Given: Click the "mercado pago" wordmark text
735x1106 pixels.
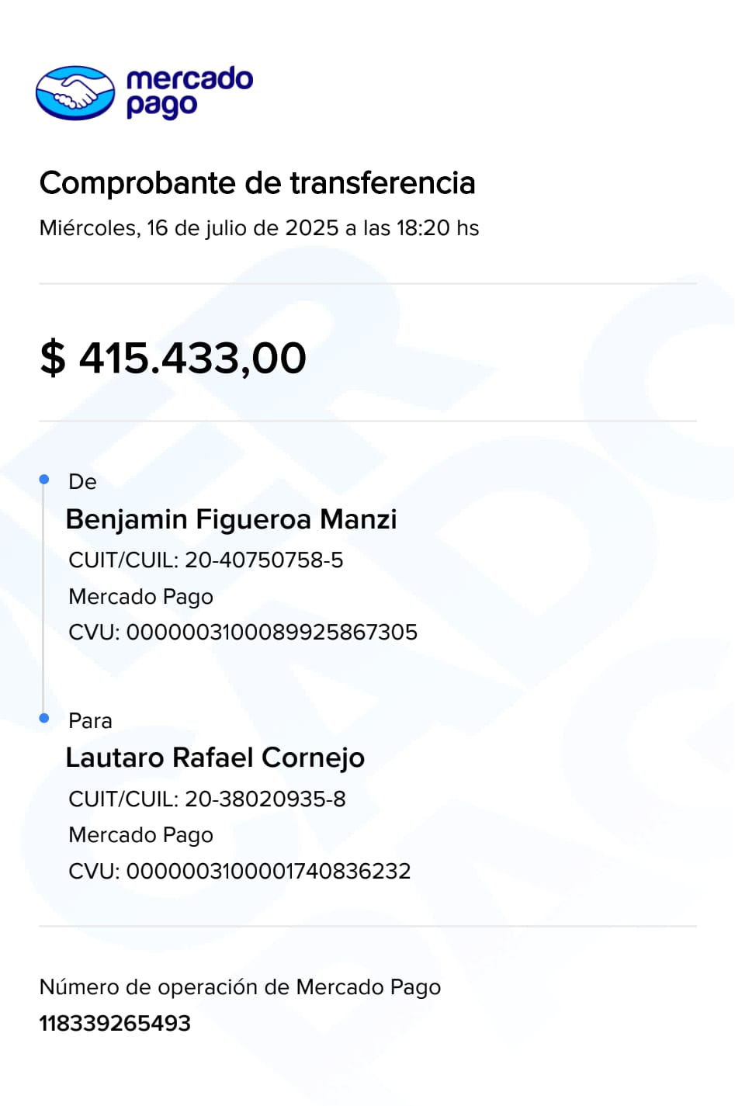Looking at the screenshot, I should (x=189, y=92).
